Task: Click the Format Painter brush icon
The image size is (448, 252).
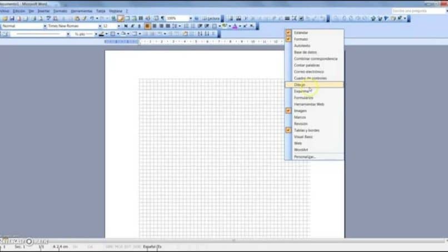Action: tap(84, 18)
